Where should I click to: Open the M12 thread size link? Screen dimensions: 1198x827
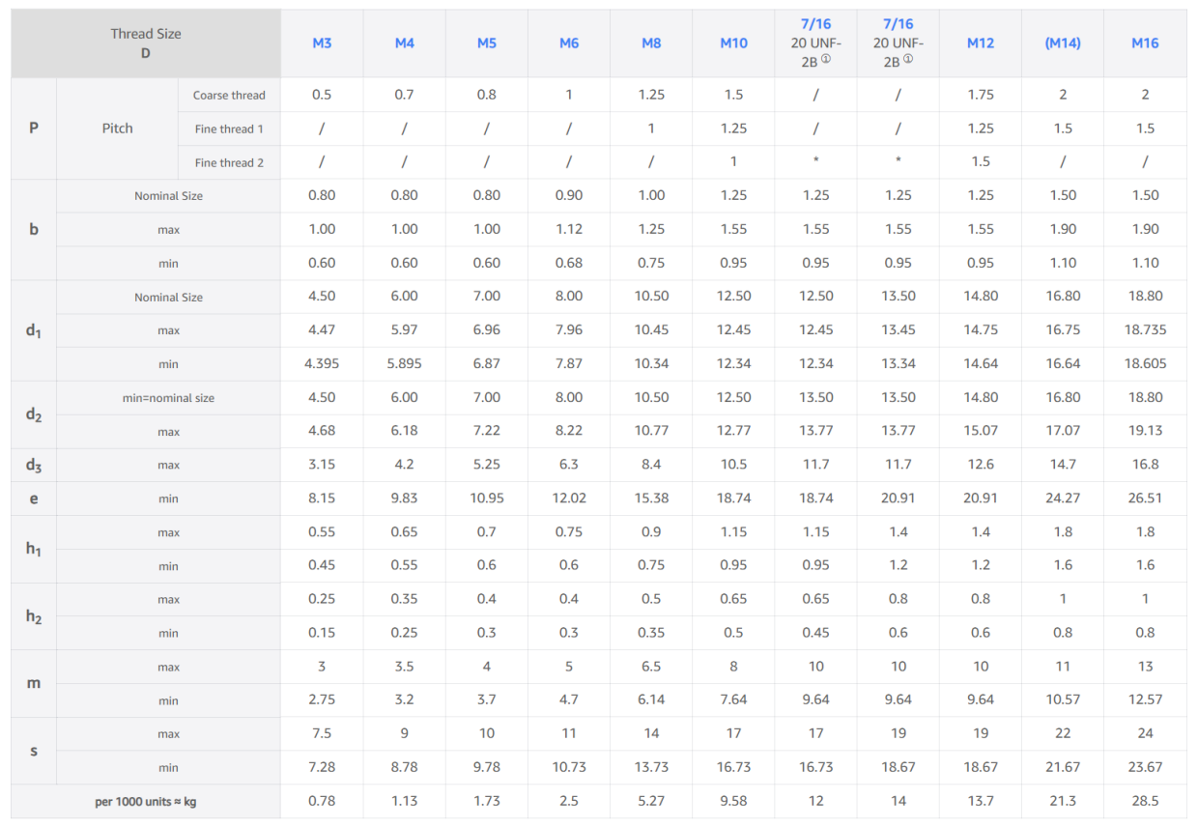[x=981, y=43]
